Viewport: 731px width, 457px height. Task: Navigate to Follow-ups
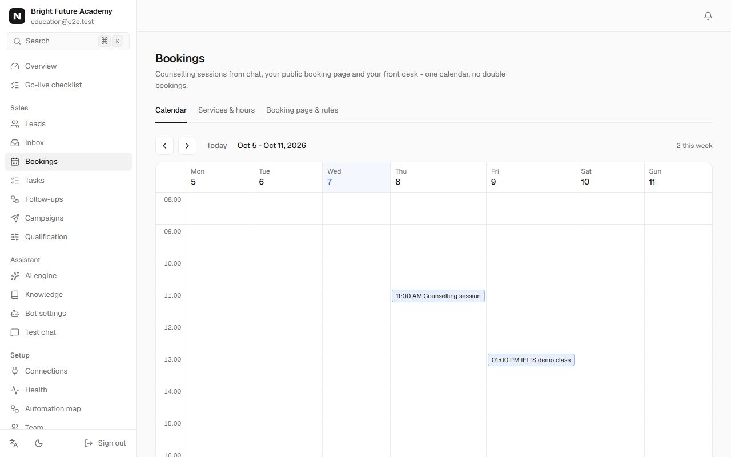68,199
